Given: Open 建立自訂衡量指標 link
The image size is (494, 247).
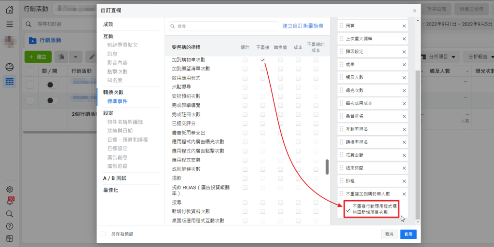Looking at the screenshot, I should pos(303,26).
